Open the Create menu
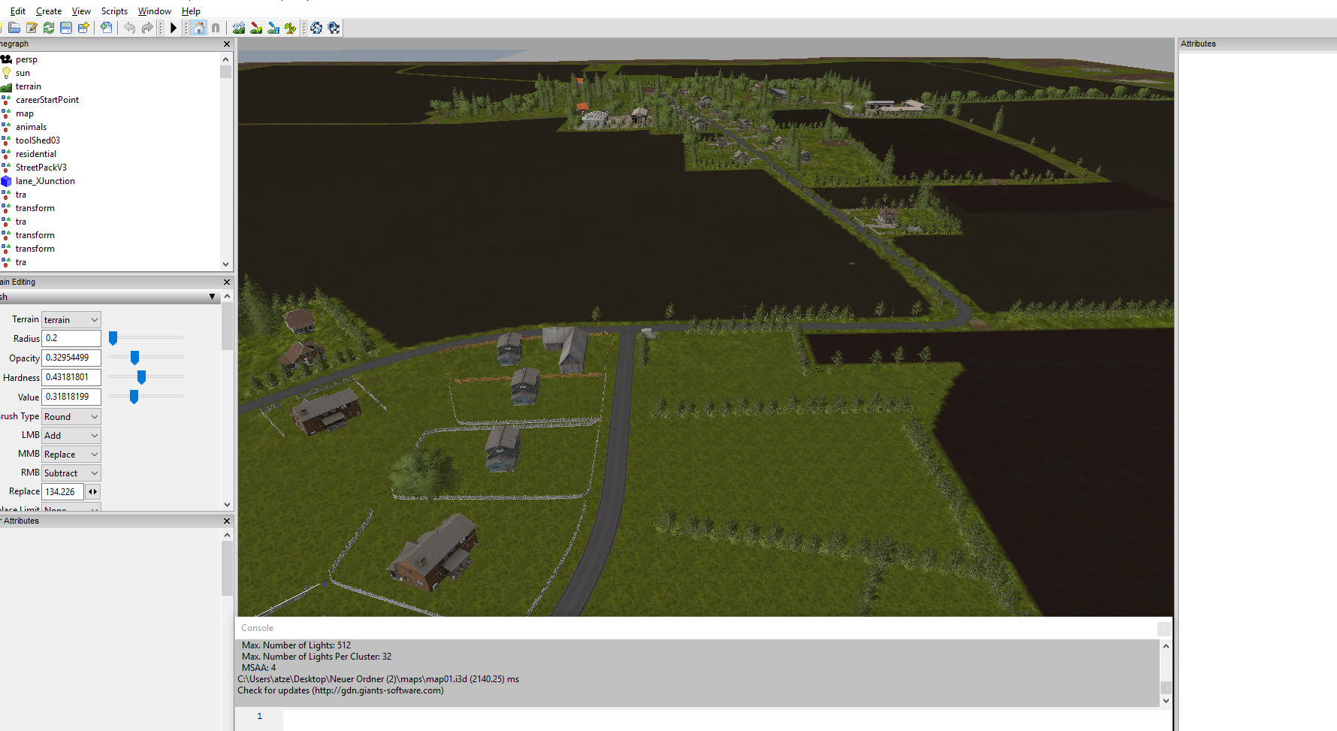 [49, 11]
